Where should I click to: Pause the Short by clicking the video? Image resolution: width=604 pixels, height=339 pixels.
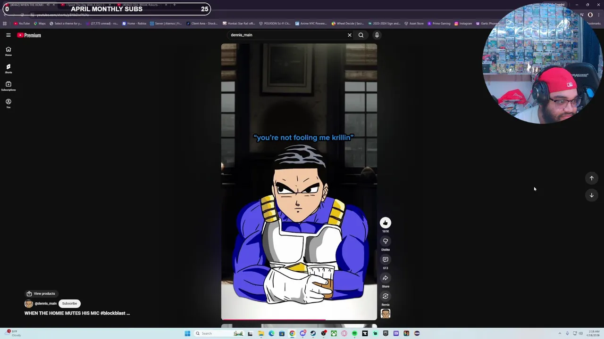coord(299,181)
